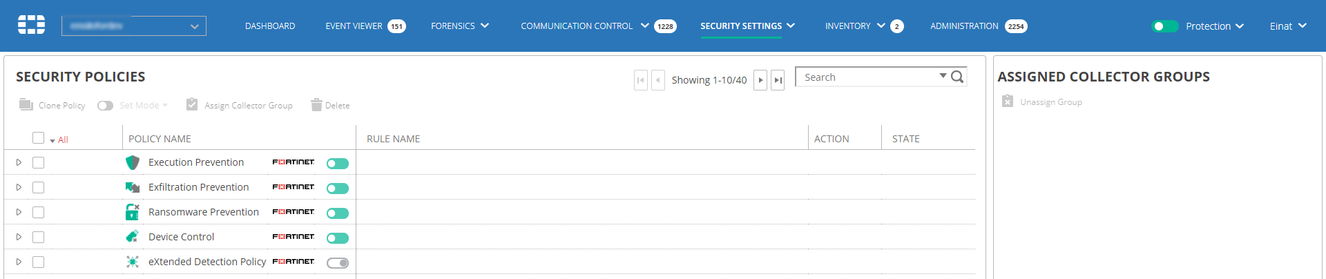This screenshot has width=1326, height=279.
Task: Go to the Dashboard page
Action: coord(270,26)
